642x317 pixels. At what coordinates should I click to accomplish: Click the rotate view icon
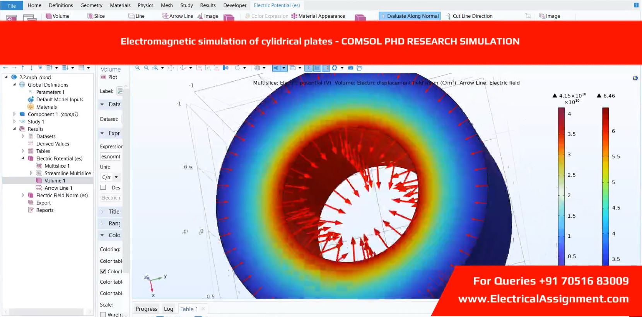pos(237,68)
